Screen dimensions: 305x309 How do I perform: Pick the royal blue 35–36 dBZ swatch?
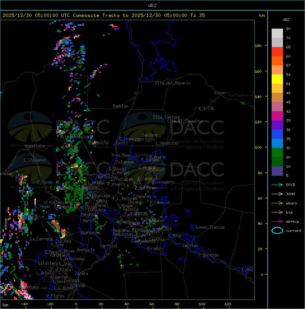[x=277, y=134]
